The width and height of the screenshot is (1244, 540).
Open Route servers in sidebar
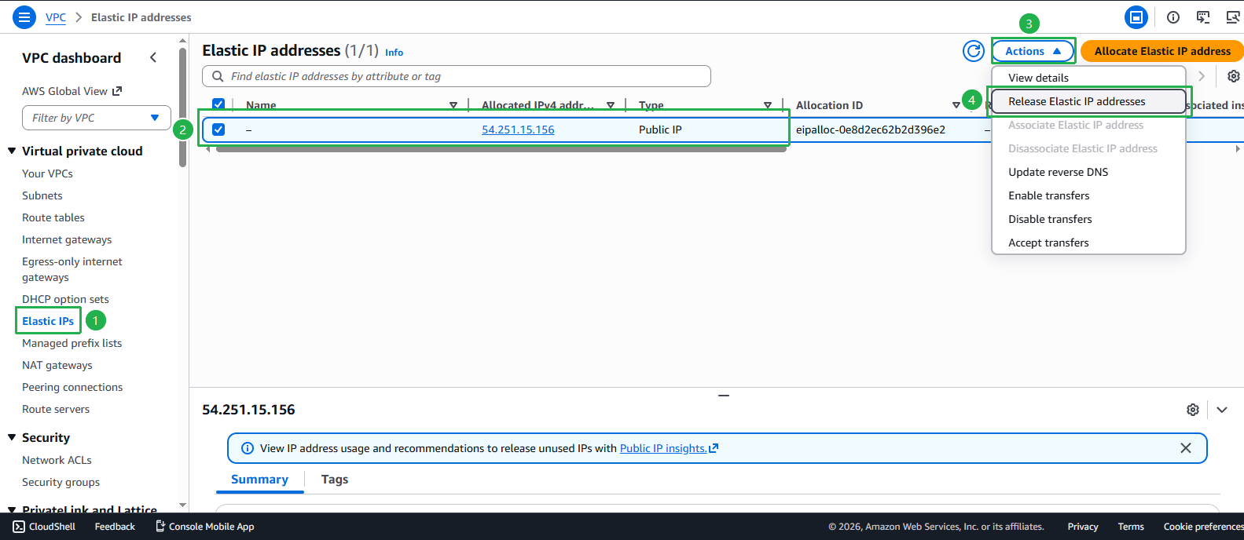click(x=56, y=409)
